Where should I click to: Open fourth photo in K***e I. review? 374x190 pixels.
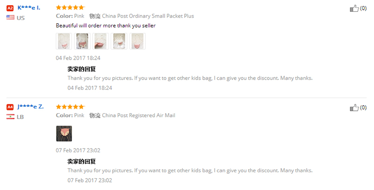pyautogui.click(x=119, y=41)
